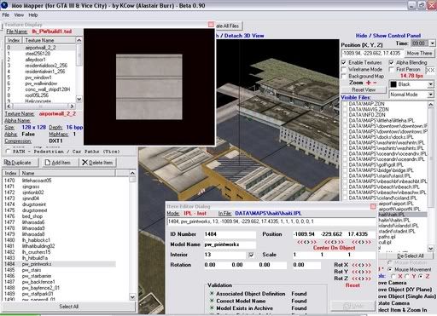437x316 pixels.
Task: Click the Select All button
Action: [68, 307]
